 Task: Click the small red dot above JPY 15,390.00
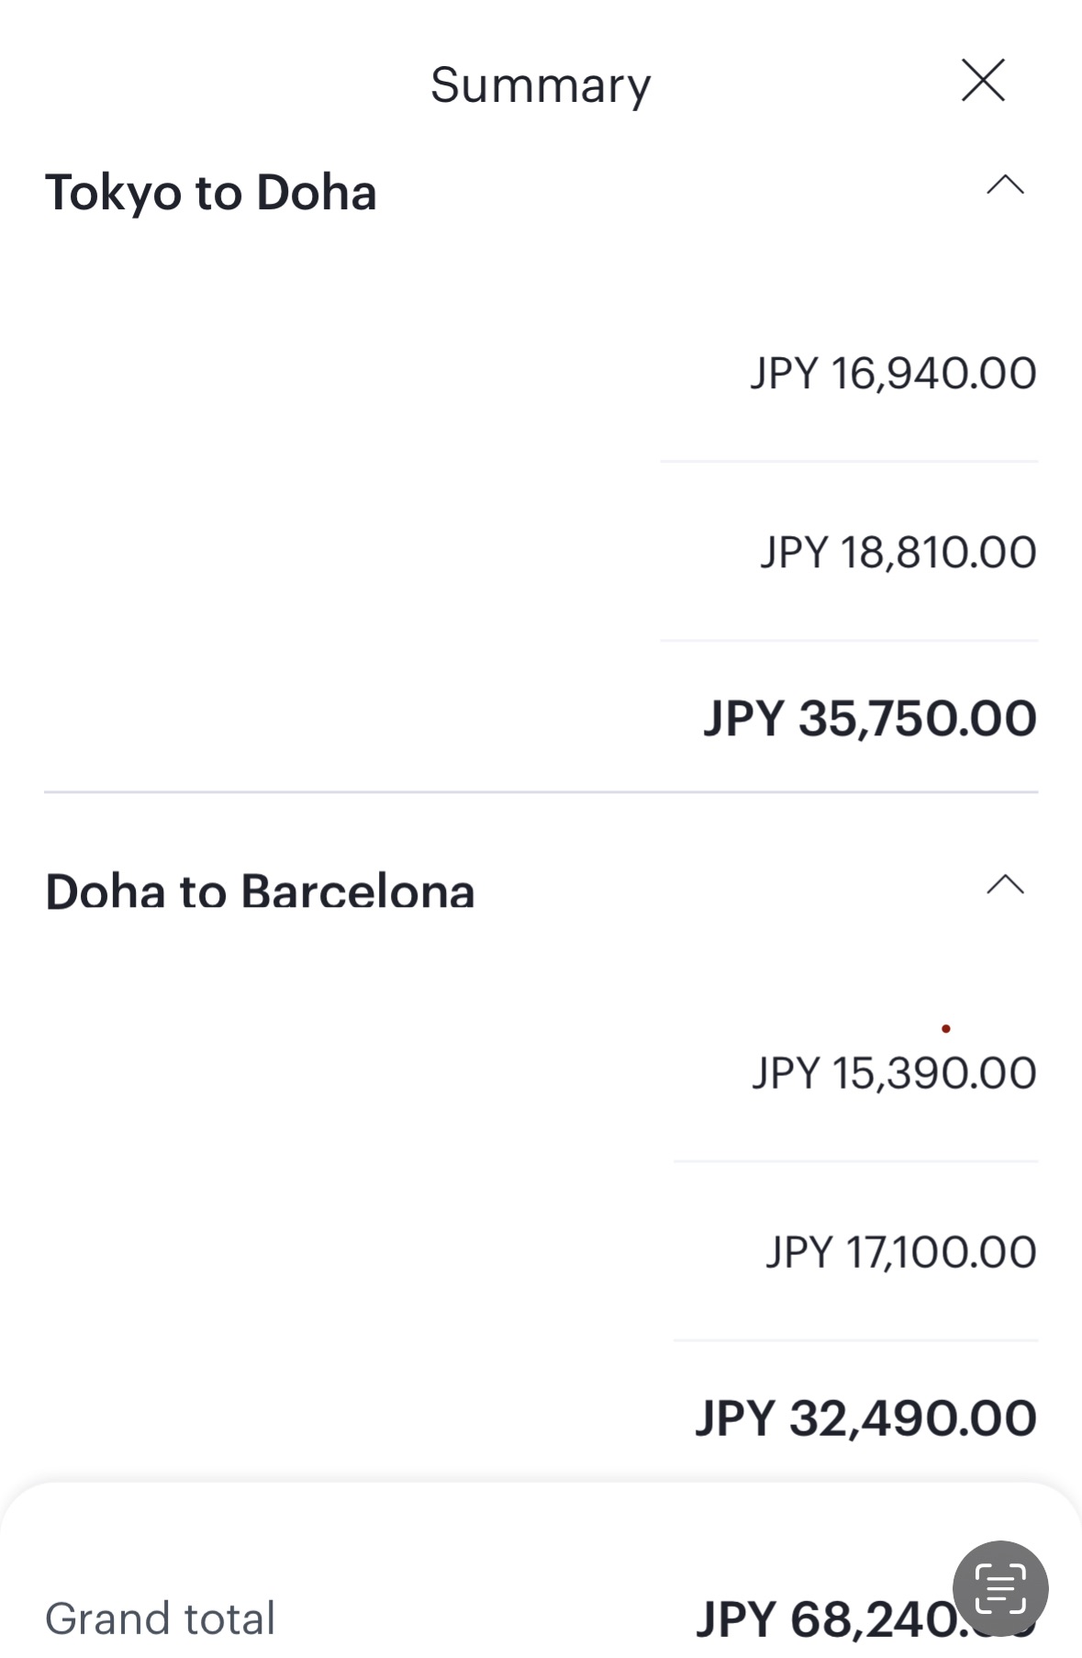pos(945,1029)
